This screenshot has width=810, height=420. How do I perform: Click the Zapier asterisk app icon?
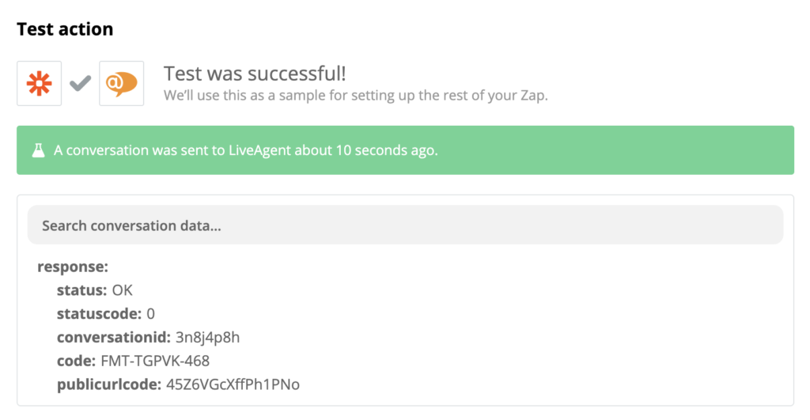[x=40, y=83]
